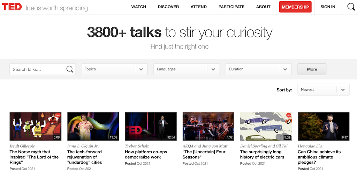This screenshot has height=173, width=357.
Task: Open Norse myth talk thumbnail
Action: (x=35, y=126)
